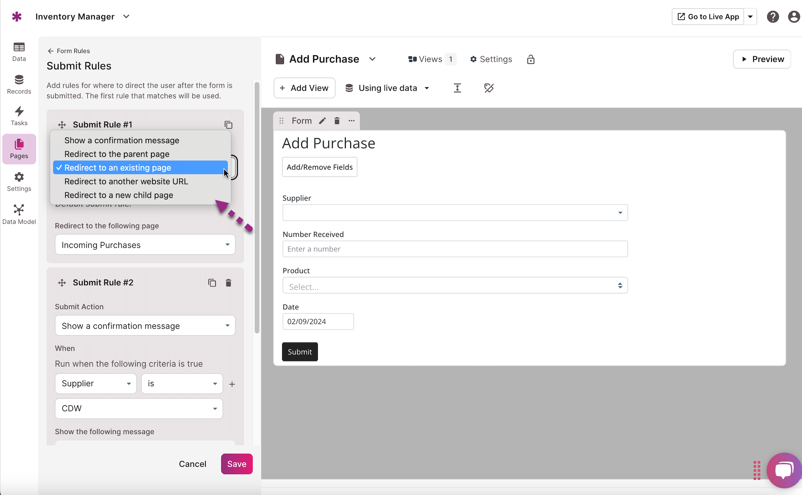
Task: Open the Settings section in sidebar
Action: coord(19,182)
